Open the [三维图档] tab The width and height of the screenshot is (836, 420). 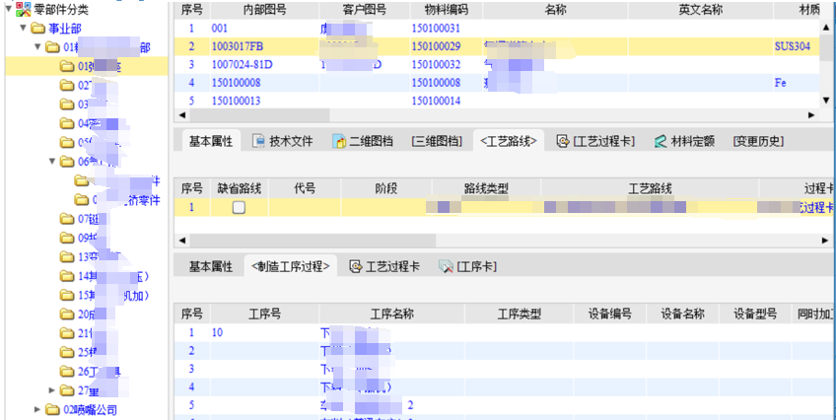click(x=437, y=141)
